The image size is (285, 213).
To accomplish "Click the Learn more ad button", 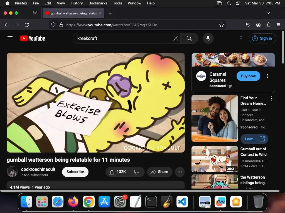I will 254,139.
